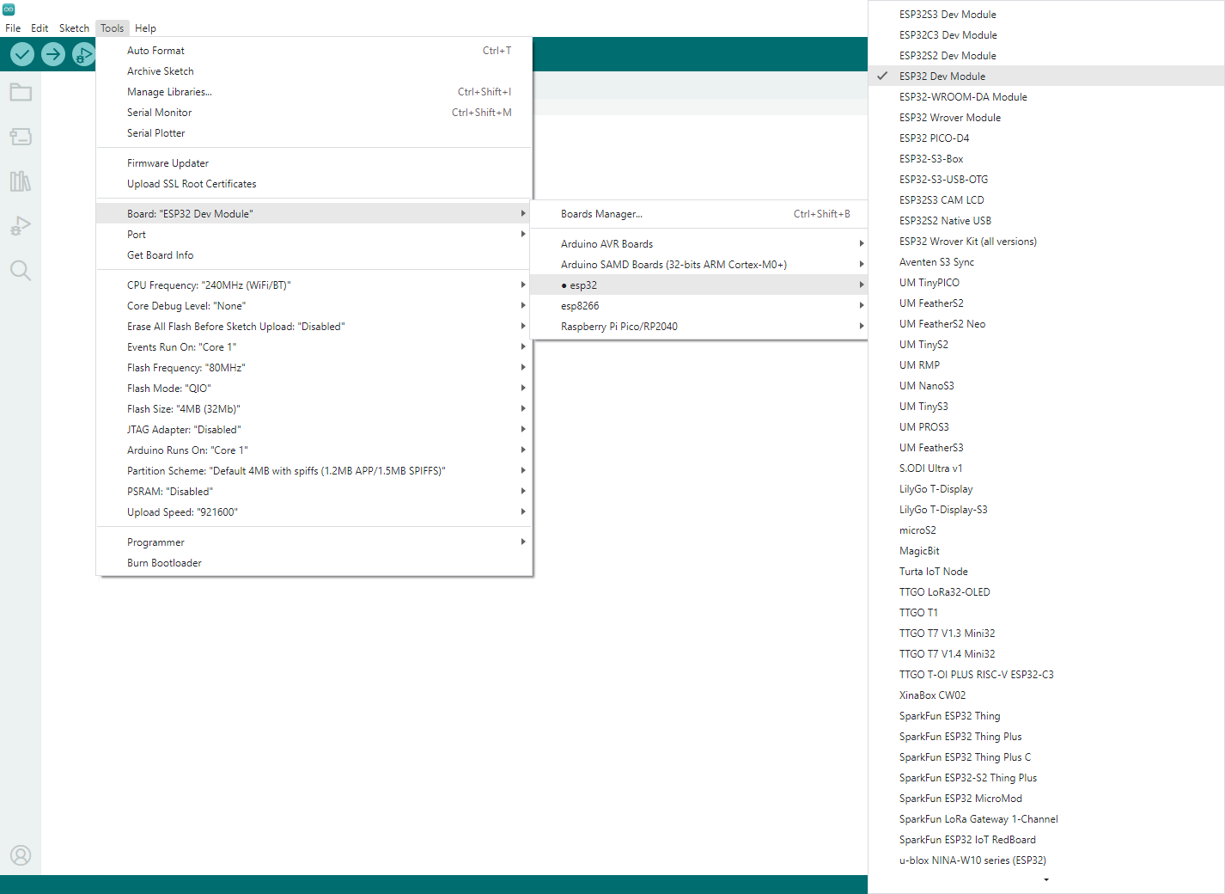1225x894 pixels.
Task: Expand Arduino SAMD Boards entry
Action: pos(698,265)
